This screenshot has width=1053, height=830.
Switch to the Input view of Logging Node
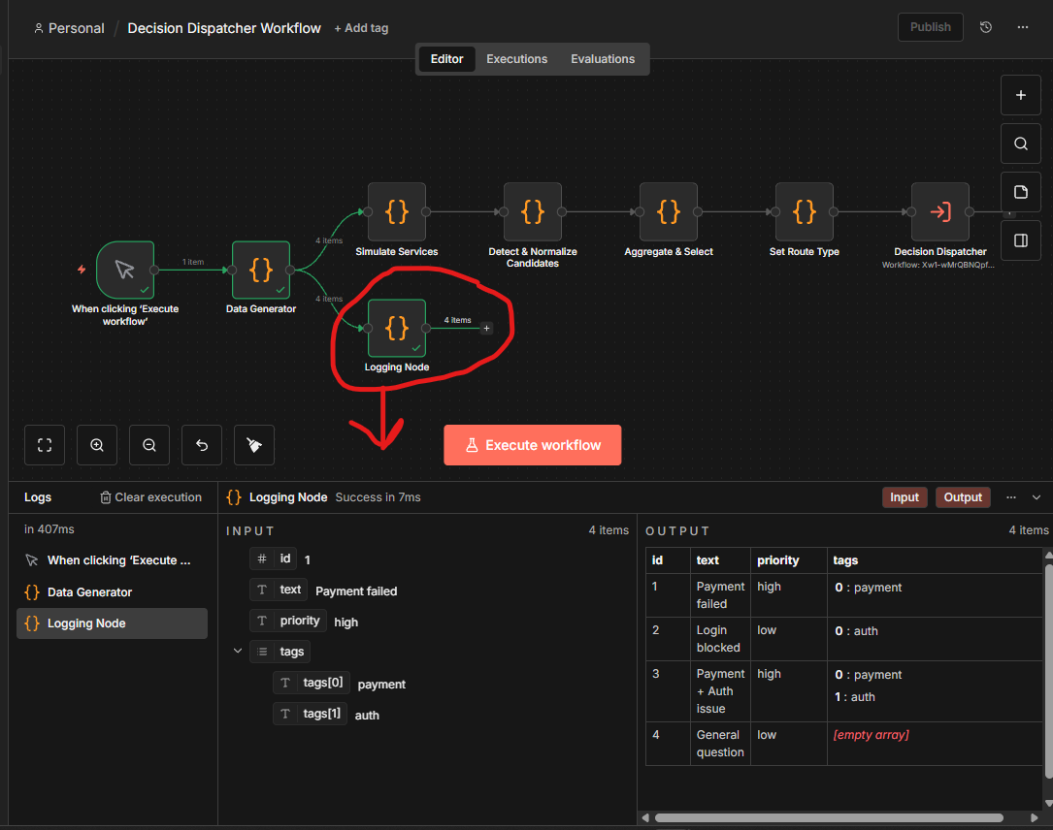click(x=904, y=496)
